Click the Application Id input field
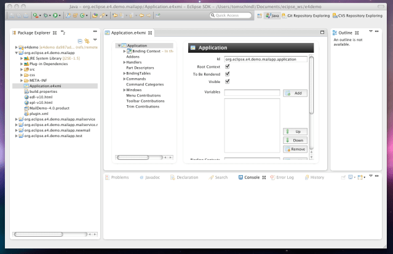 265,59
